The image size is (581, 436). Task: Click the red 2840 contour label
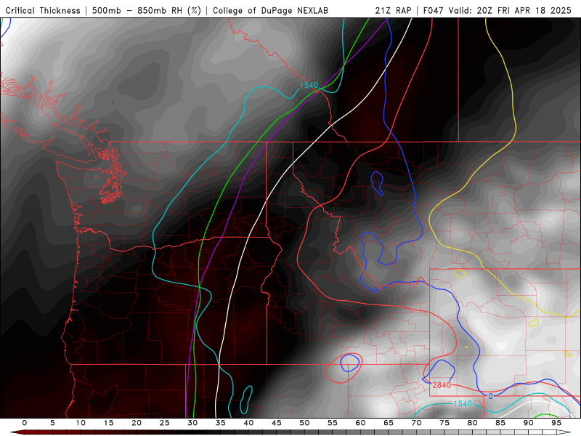pos(442,385)
